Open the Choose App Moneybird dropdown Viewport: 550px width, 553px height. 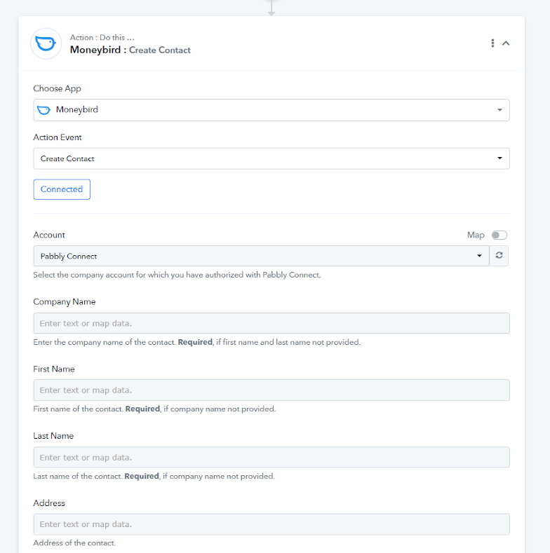click(x=271, y=110)
